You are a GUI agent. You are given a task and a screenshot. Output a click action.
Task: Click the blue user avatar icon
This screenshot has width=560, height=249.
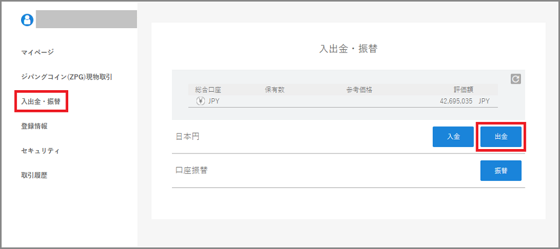[x=27, y=20]
